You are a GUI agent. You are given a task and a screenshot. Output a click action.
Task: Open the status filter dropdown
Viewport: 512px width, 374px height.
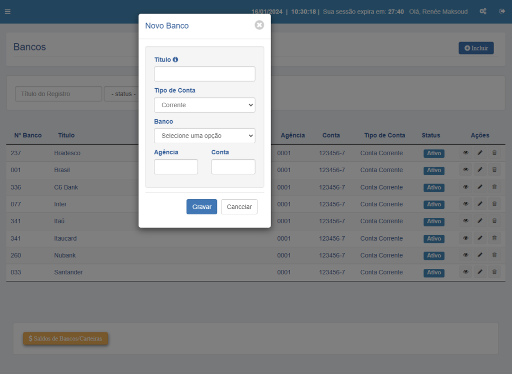(x=121, y=94)
